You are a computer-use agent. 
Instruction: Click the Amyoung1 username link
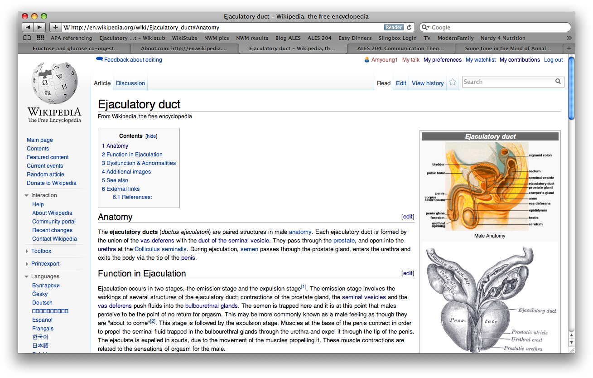[x=384, y=60]
